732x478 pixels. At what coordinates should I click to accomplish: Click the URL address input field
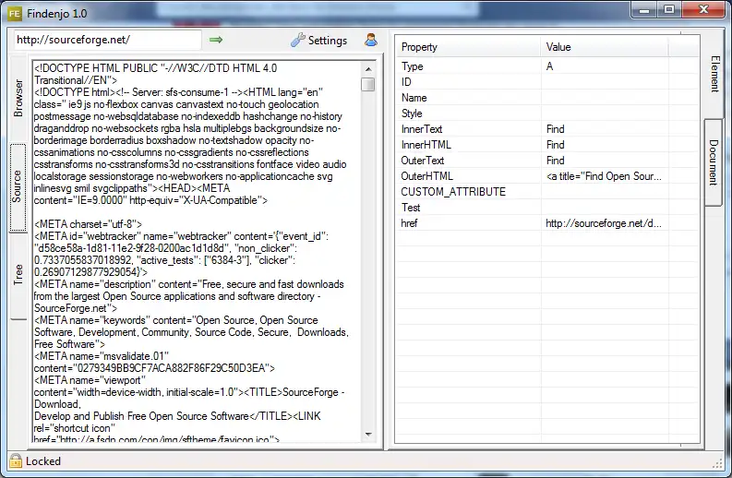pyautogui.click(x=108, y=41)
